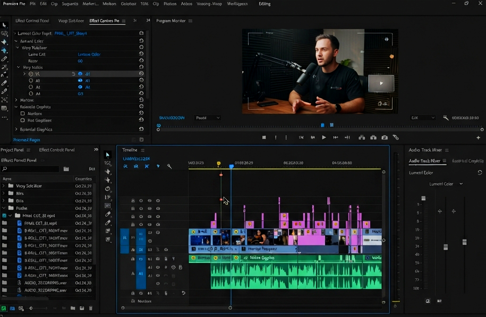Select the timeline arrow Selection tool
This screenshot has width=486, height=317.
coord(107,155)
